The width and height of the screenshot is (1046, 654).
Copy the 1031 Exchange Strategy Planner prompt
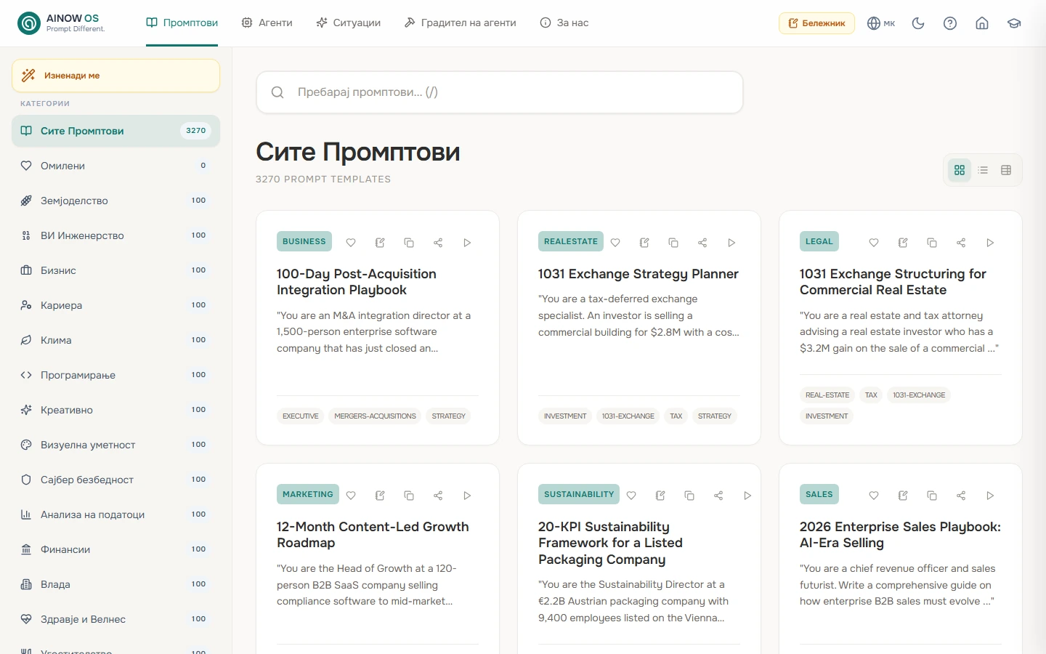pos(673,243)
